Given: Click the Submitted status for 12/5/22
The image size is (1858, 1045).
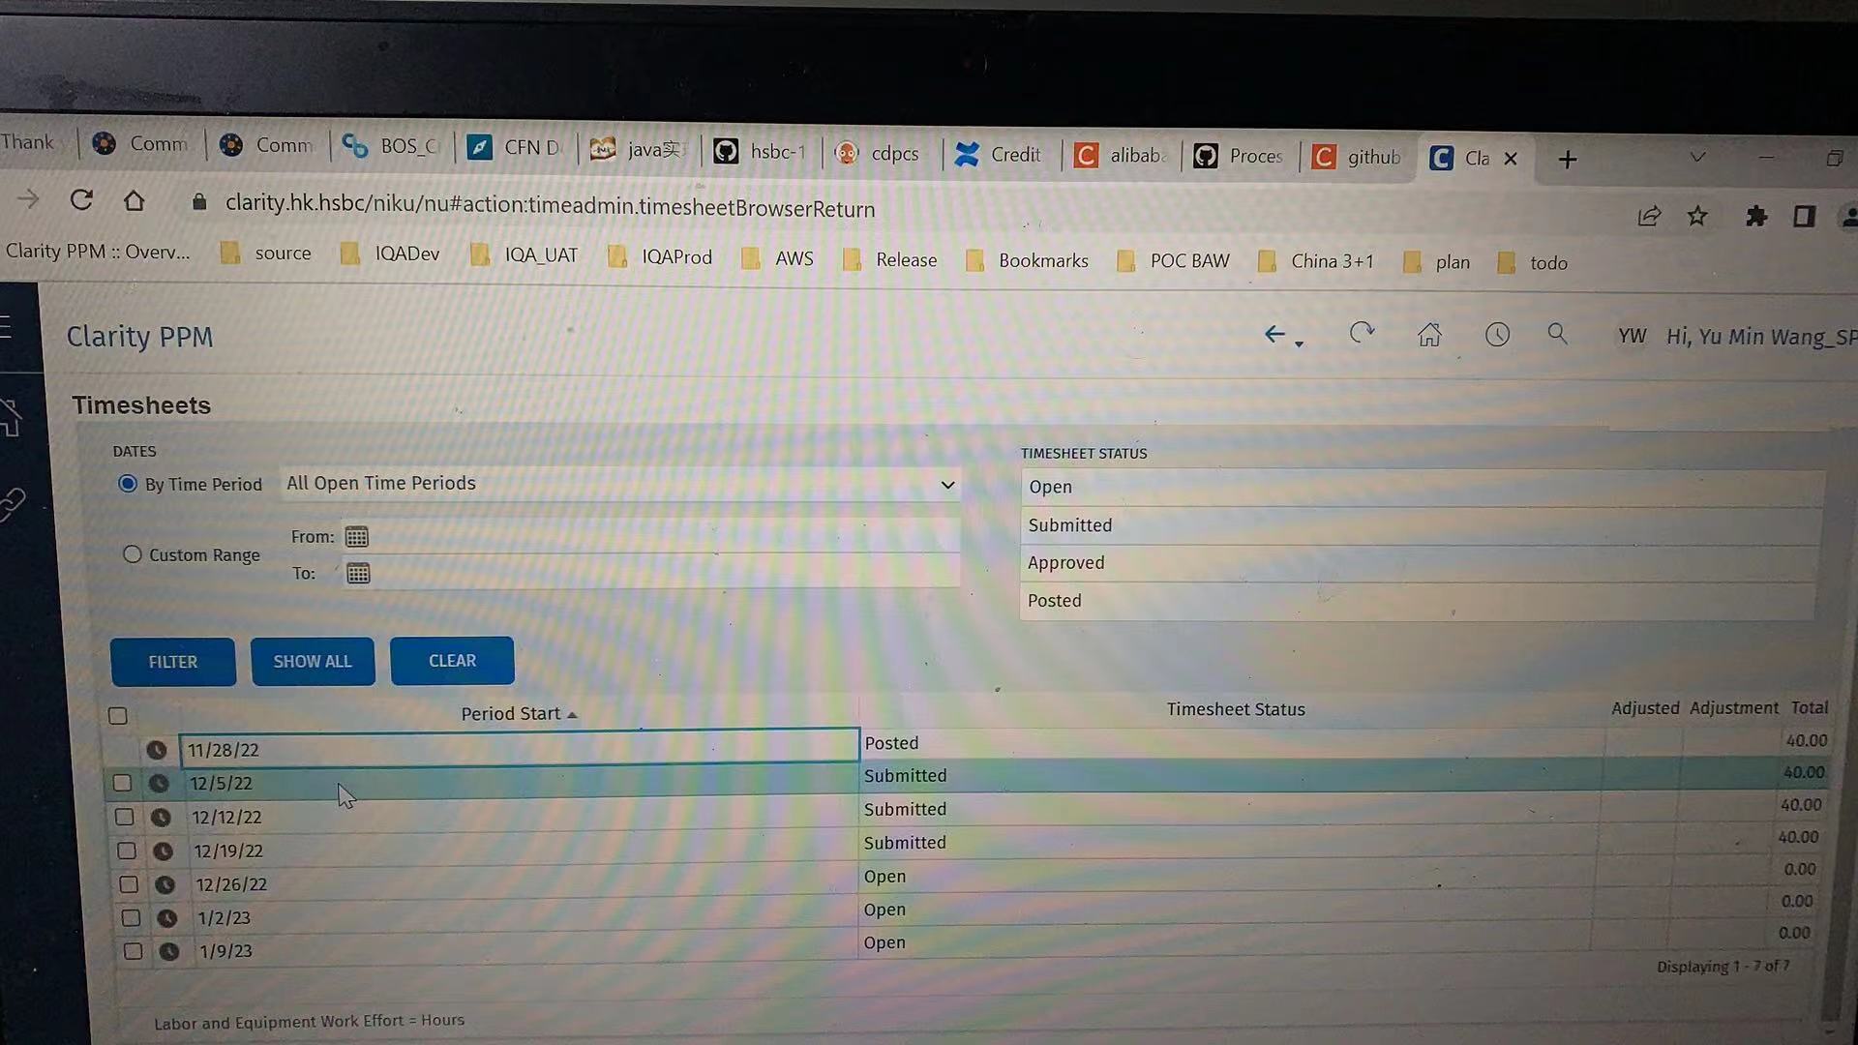Looking at the screenshot, I should 905,774.
